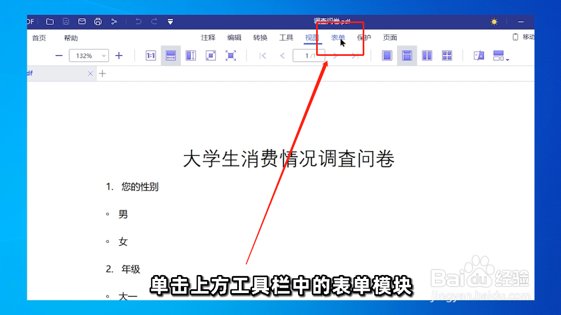Image resolution: width=561 pixels, height=315 pixels.
Task: Select the fit width view icon
Action: [171, 56]
